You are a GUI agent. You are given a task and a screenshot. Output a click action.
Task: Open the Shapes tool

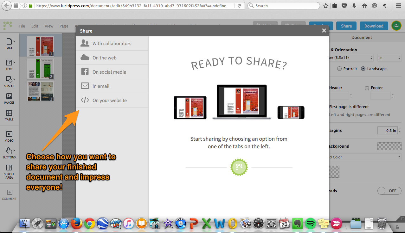click(x=9, y=81)
